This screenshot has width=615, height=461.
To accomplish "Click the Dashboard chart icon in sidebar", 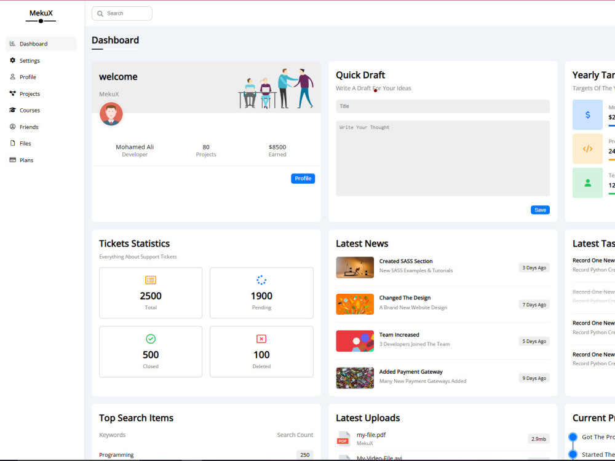I will click(12, 44).
